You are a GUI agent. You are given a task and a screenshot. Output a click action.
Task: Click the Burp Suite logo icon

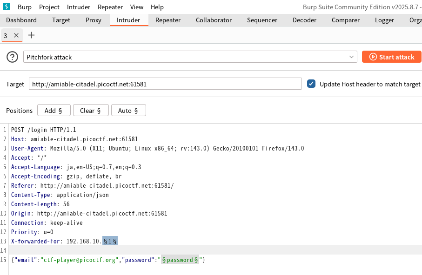pyautogui.click(x=7, y=7)
